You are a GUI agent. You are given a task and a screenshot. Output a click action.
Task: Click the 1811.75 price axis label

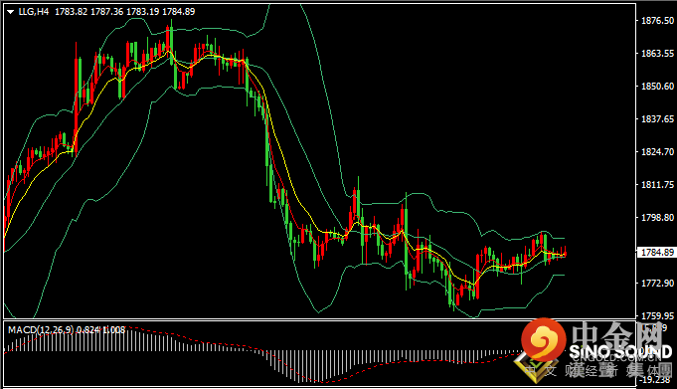[x=657, y=185]
